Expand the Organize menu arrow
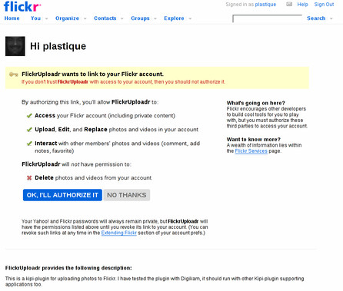The height and width of the screenshot is (291, 343). (x=85, y=18)
